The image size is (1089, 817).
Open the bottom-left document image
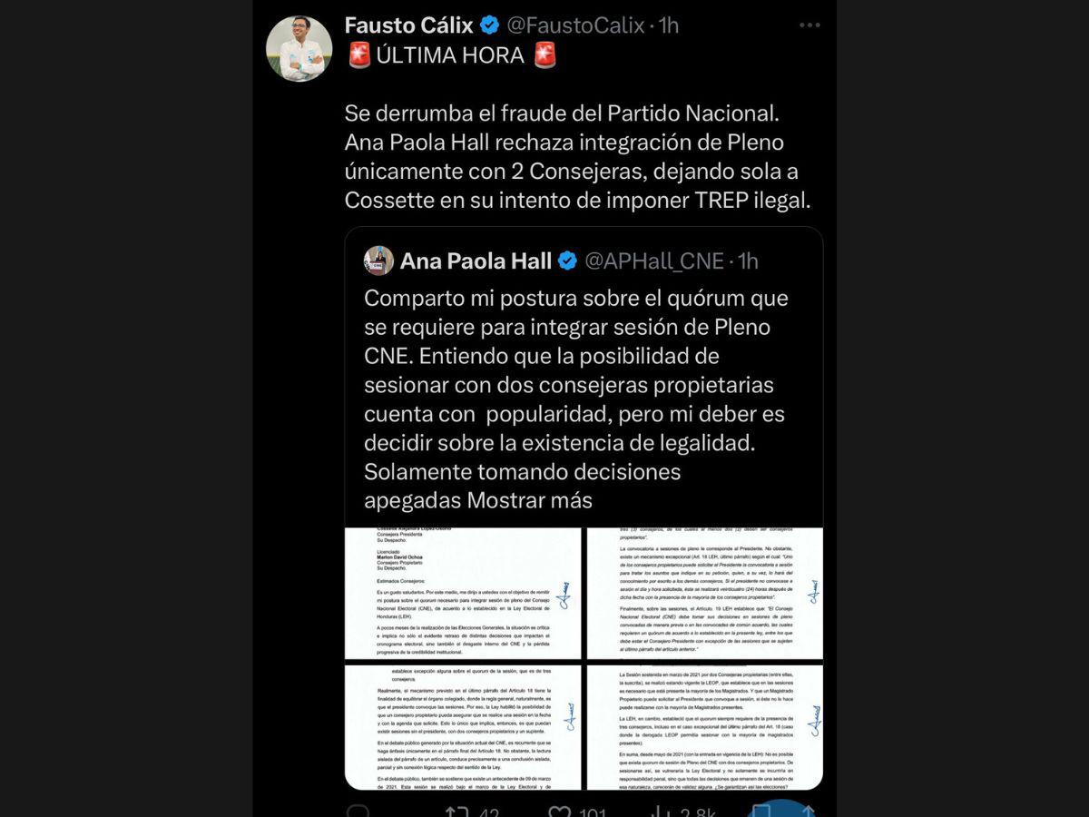463,727
